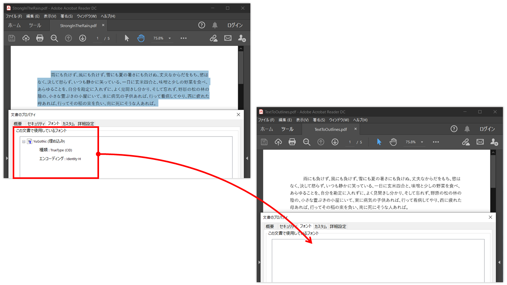This screenshot has width=507, height=285.
Task: Open the 詳細設定 tab in TextToOutlines properties
Action: pyautogui.click(x=338, y=226)
